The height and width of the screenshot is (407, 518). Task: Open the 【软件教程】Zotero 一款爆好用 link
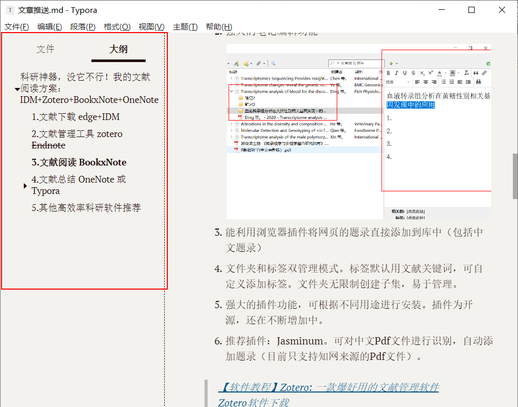[x=328, y=387]
